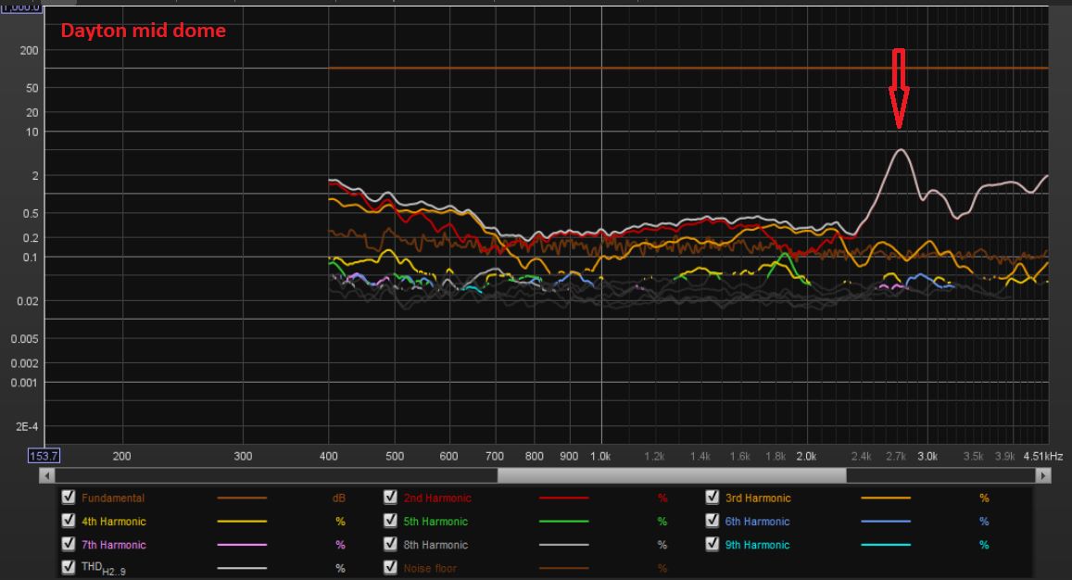Click the THD H2..9 legend label
This screenshot has height=580, width=1072.
[x=103, y=568]
